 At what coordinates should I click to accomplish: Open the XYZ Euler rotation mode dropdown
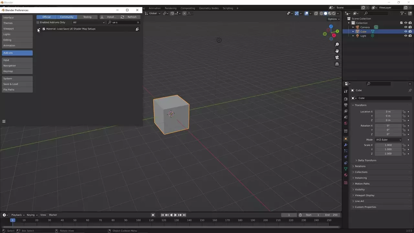tap(388, 140)
